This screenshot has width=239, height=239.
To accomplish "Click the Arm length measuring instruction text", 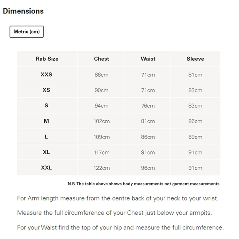I will pyautogui.click(x=118, y=198).
